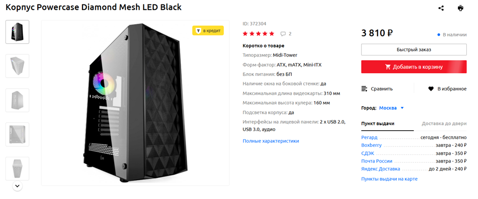The height and width of the screenshot is (199, 478).
Task: Click the compare icon next to Сравнить
Action: coord(365,89)
